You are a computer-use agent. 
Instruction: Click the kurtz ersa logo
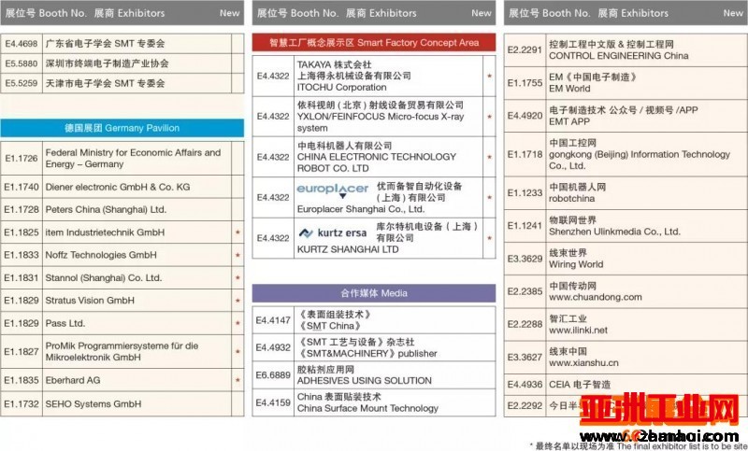(332, 233)
